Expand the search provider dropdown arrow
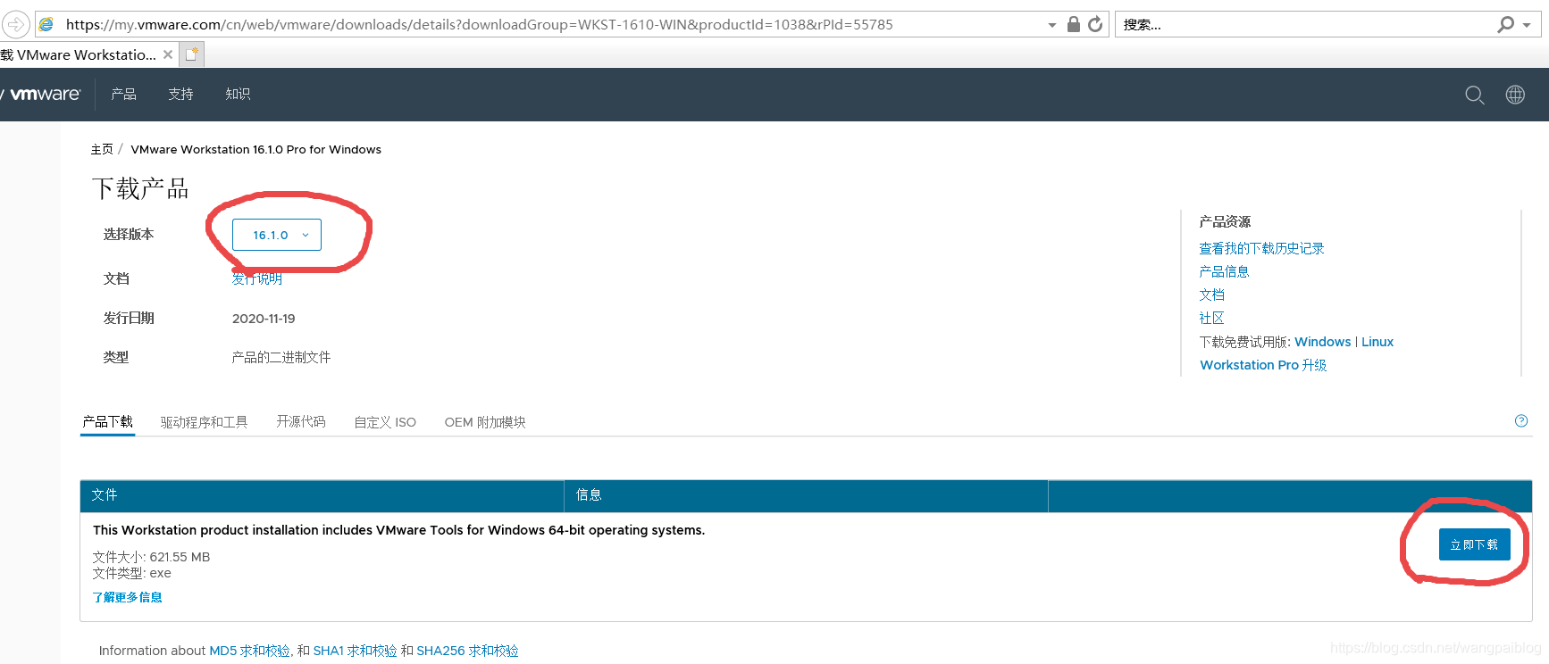The width and height of the screenshot is (1549, 664). pyautogui.click(x=1527, y=25)
